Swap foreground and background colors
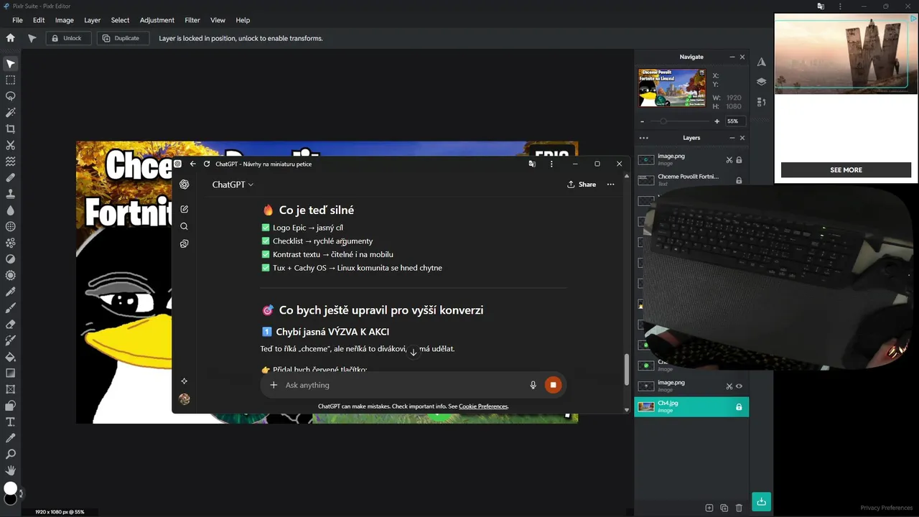Screen dimensions: 919x517 click(21, 493)
